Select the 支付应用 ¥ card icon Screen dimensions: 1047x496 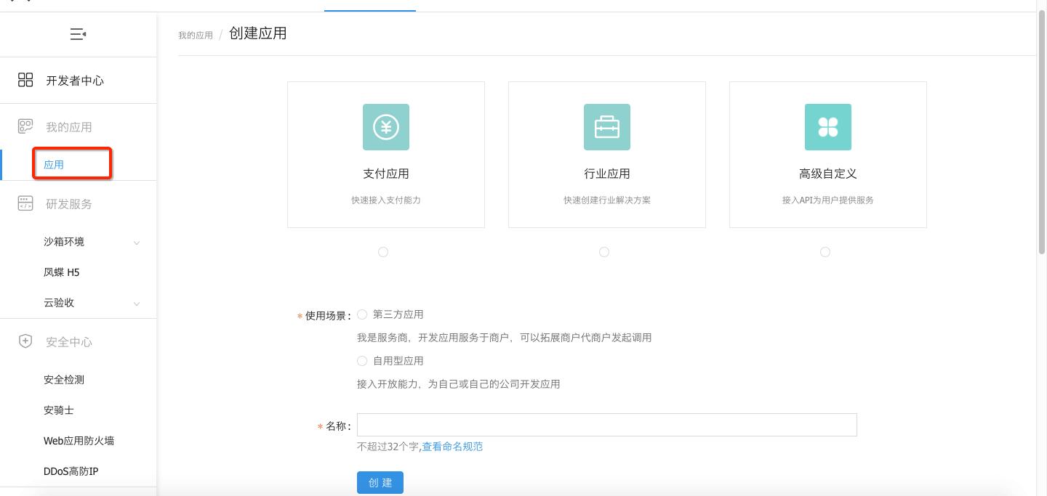click(x=386, y=126)
